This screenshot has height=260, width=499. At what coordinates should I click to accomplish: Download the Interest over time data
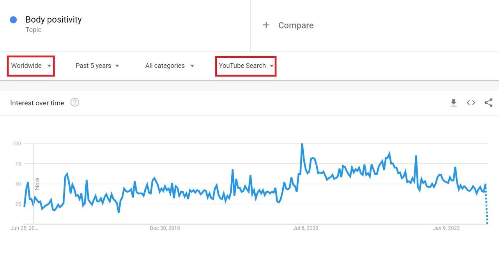453,103
